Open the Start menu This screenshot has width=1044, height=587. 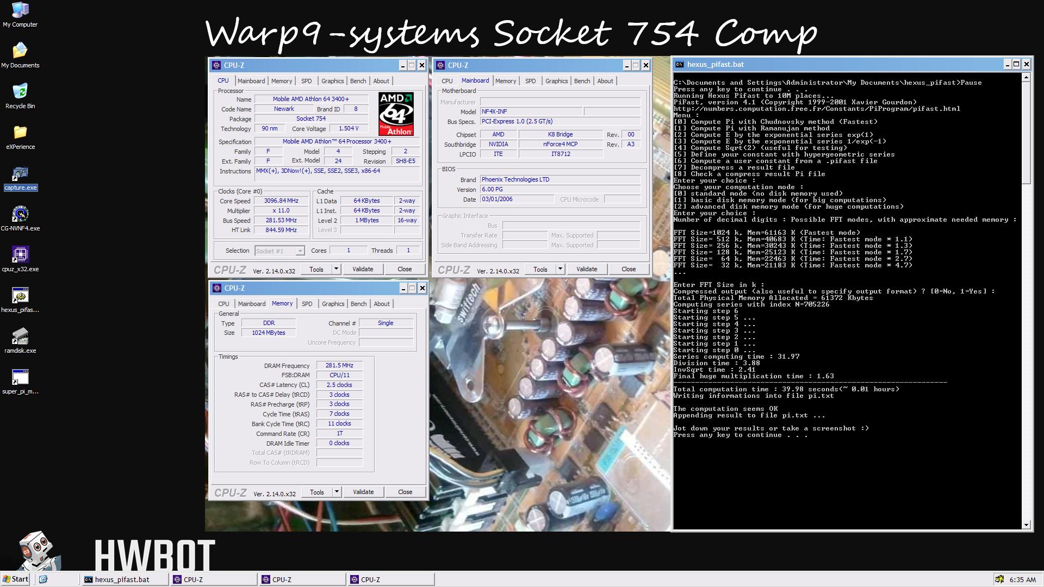point(15,579)
